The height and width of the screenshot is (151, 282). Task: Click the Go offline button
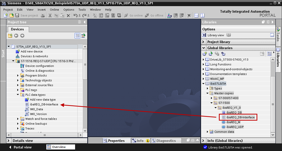coord(154,15)
